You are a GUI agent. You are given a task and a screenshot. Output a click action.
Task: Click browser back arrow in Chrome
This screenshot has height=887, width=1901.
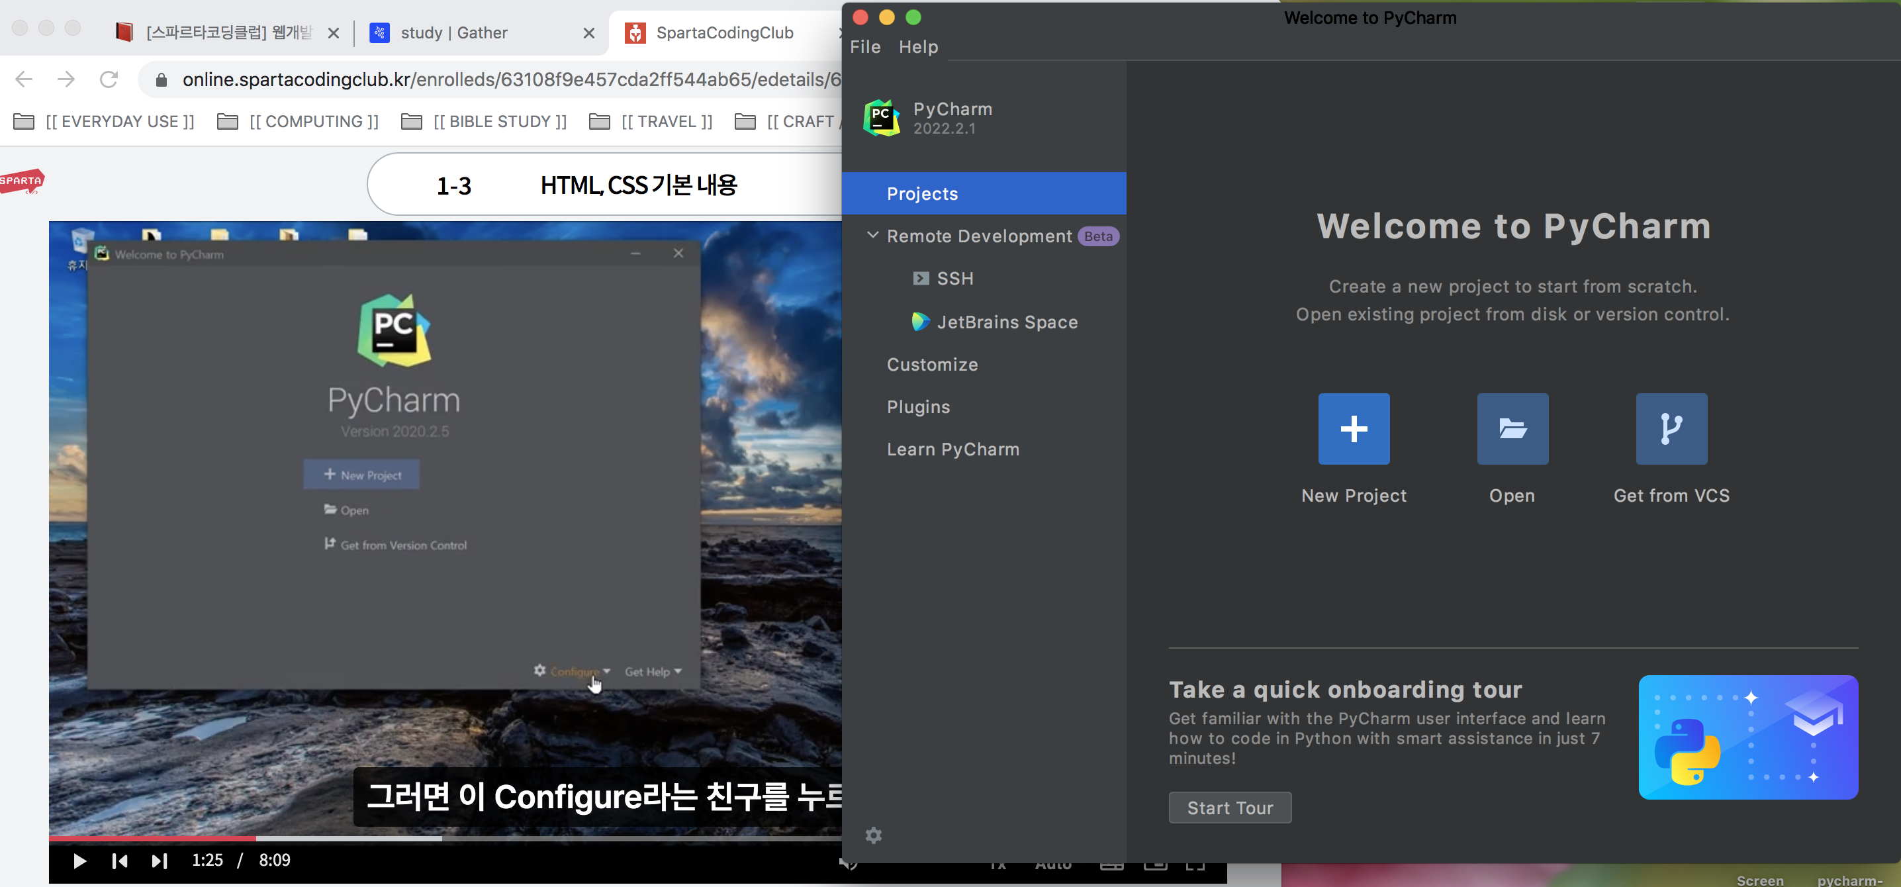(24, 79)
